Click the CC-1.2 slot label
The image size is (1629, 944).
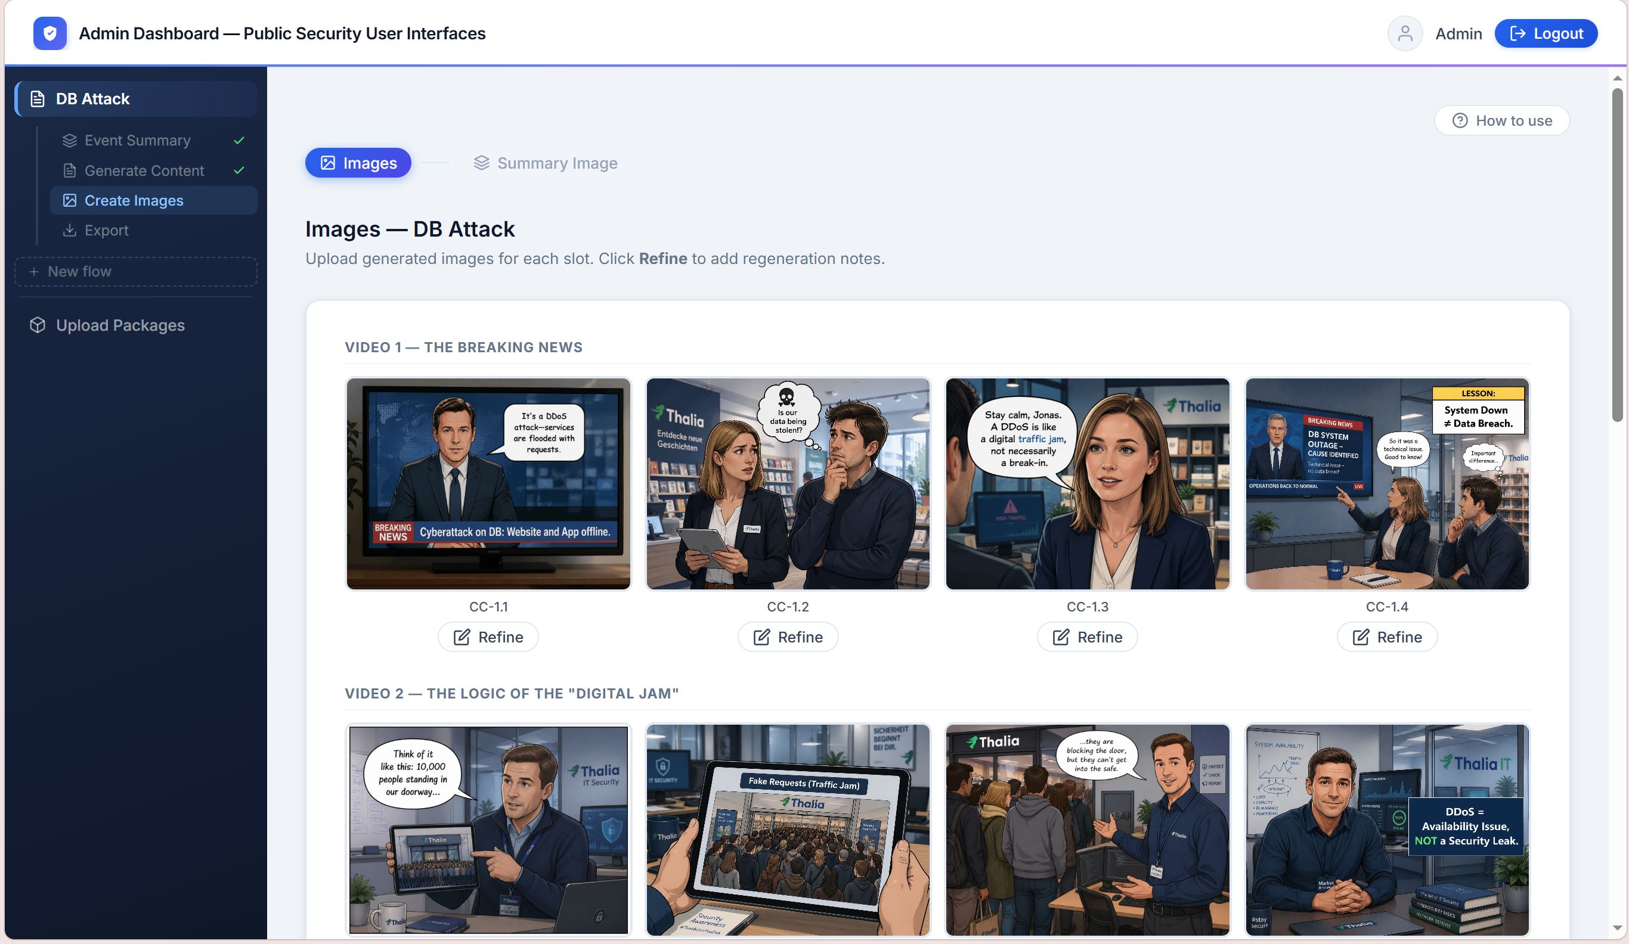coord(788,607)
